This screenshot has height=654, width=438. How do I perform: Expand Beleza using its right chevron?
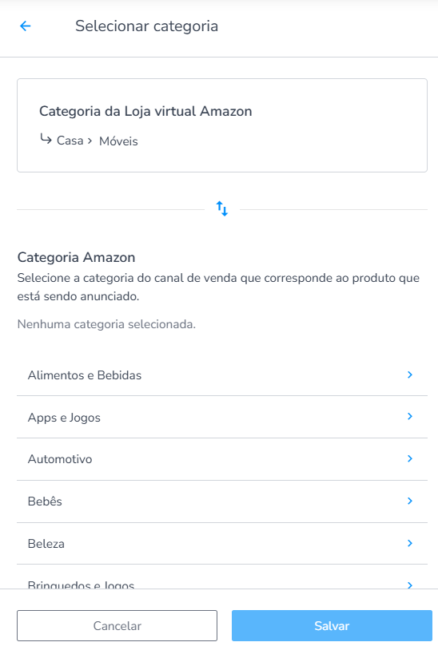click(x=410, y=543)
